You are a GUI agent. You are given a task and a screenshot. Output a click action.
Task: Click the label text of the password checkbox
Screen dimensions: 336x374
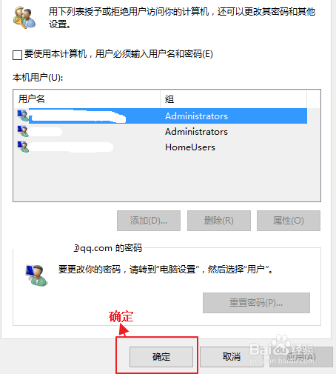point(118,54)
